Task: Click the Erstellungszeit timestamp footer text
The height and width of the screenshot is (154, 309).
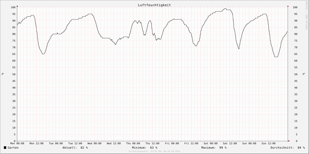Action: click(154, 151)
